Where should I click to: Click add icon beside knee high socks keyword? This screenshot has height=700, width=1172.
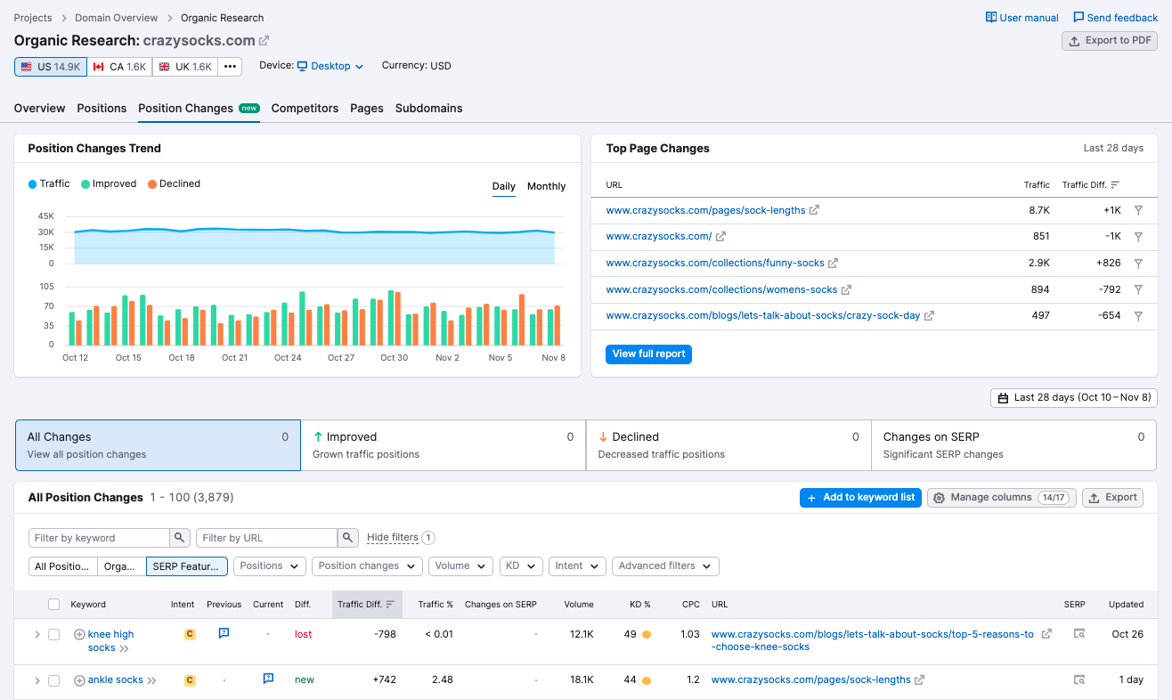79,634
